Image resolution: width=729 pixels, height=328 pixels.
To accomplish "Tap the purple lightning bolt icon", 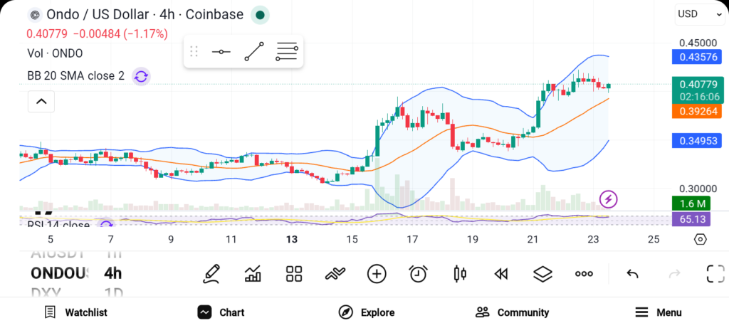I will pos(608,200).
